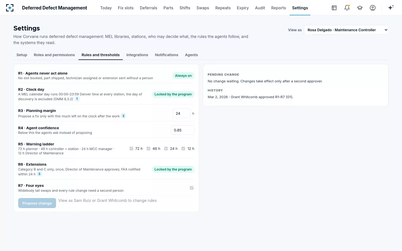402x251 pixels.
Task: Go to the Today nav item
Action: (106, 8)
